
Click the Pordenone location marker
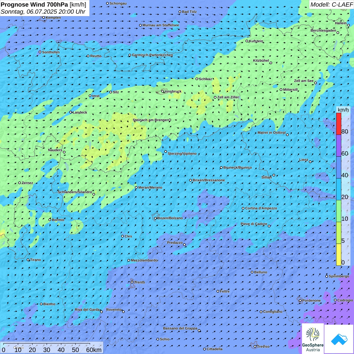[300, 301]
